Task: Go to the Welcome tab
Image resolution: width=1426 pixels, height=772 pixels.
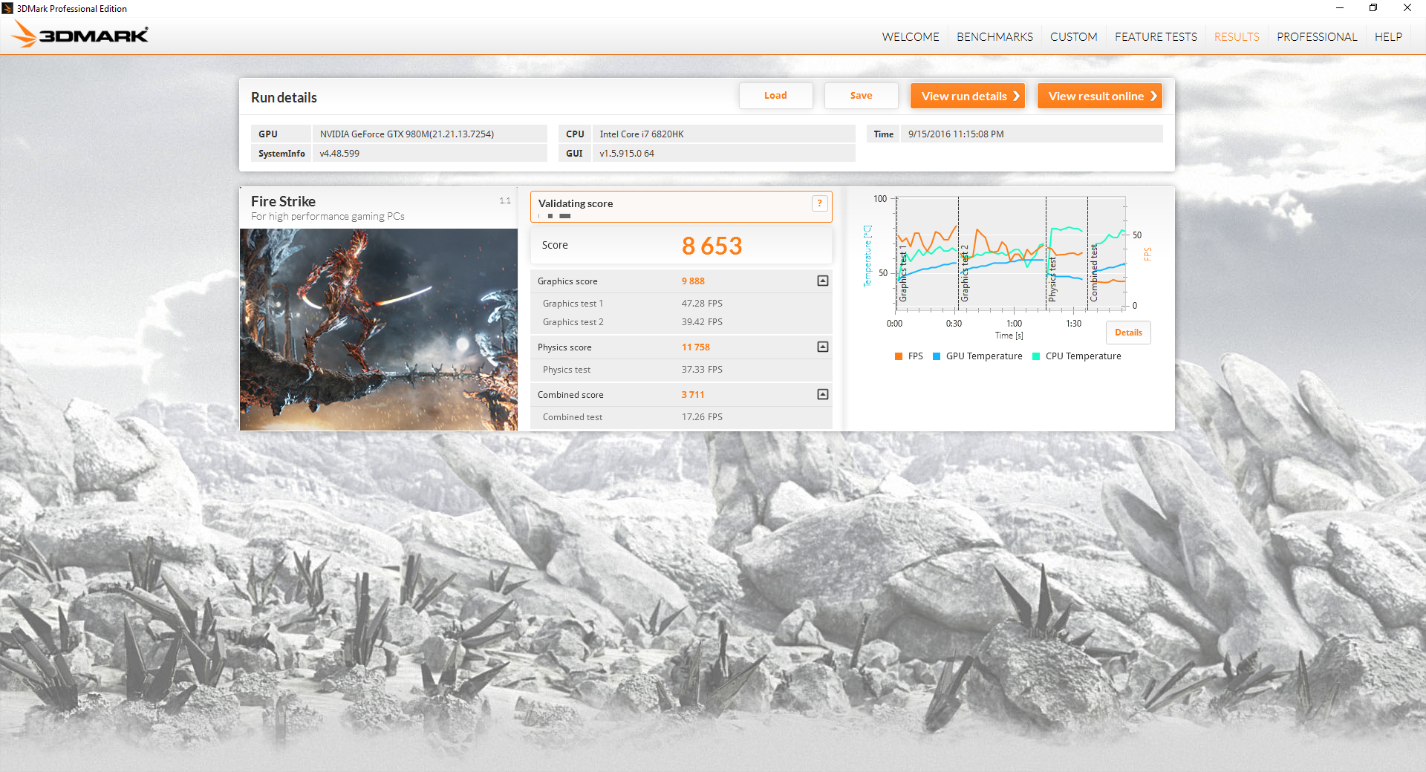Action: (x=911, y=36)
